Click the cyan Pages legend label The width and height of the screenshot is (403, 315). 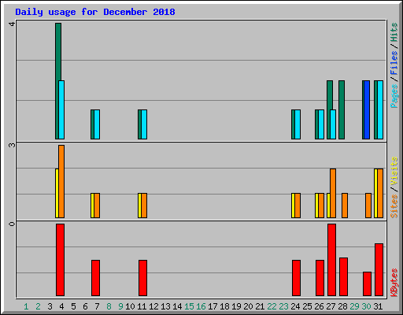point(394,96)
